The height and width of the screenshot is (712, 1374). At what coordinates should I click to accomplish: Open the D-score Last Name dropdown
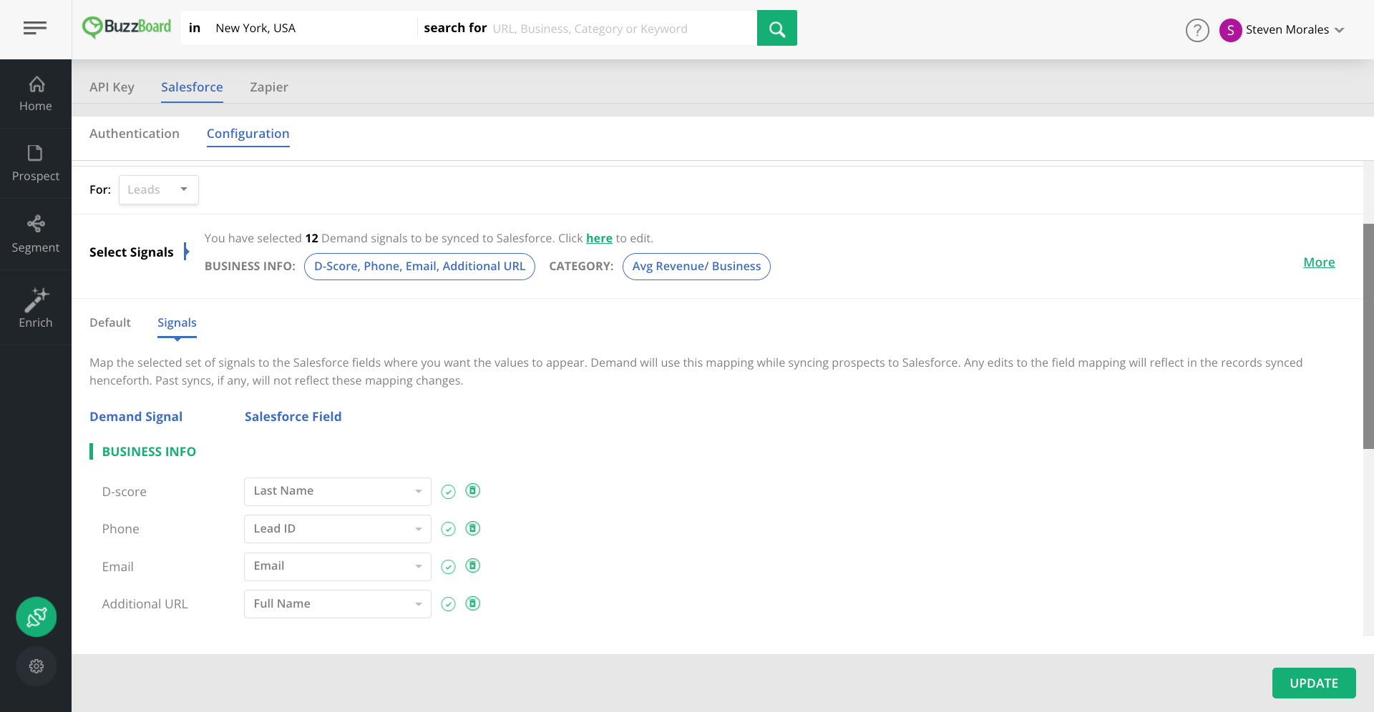pos(338,491)
